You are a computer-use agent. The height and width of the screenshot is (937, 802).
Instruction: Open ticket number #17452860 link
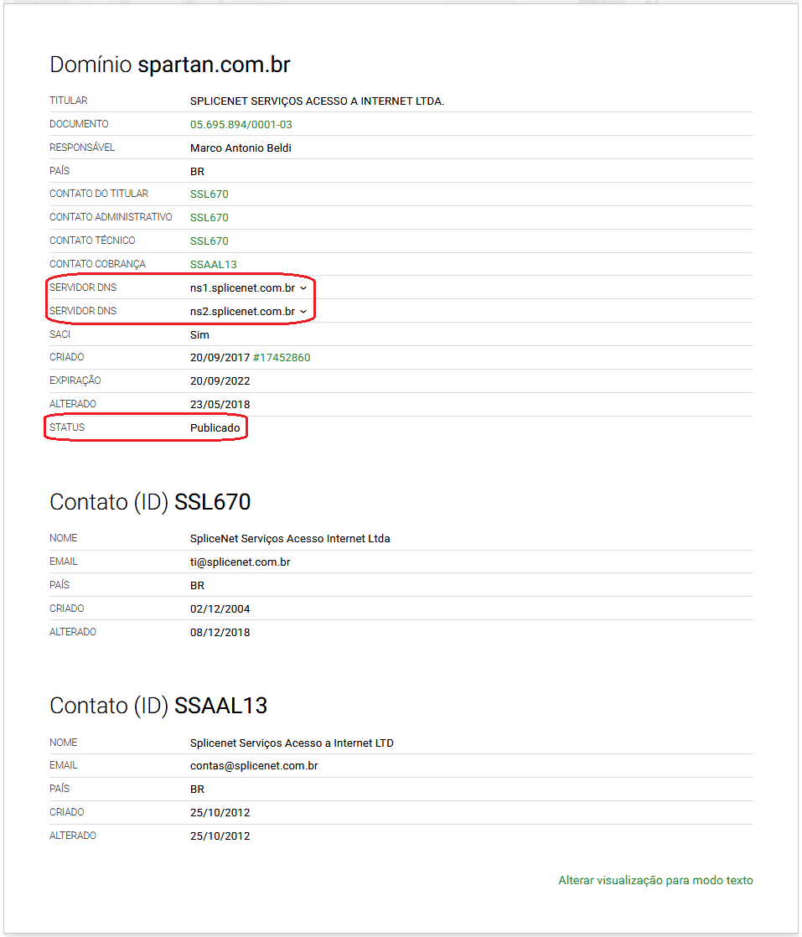(282, 357)
